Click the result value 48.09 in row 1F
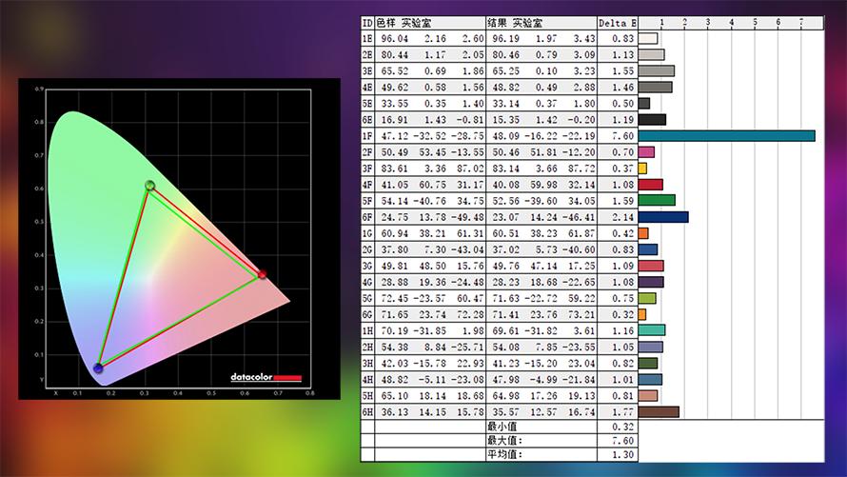 point(505,136)
